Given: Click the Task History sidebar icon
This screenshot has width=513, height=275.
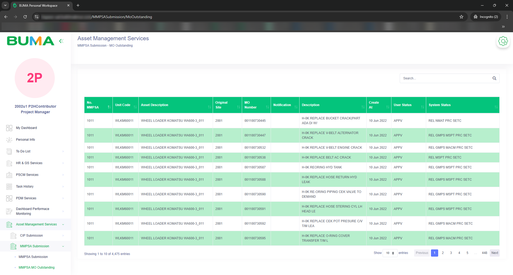Looking at the screenshot, I should [9, 187].
